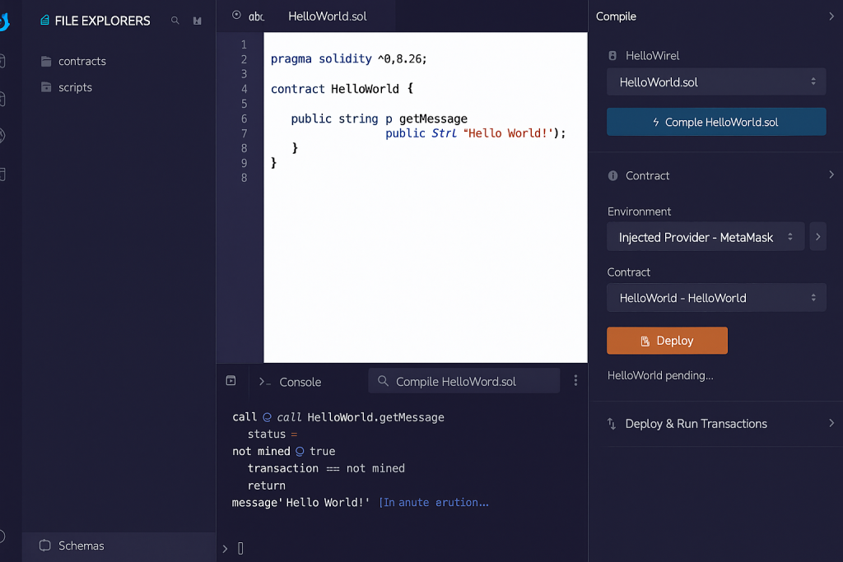The height and width of the screenshot is (562, 843).
Task: Select the abc tab
Action: [x=257, y=16]
